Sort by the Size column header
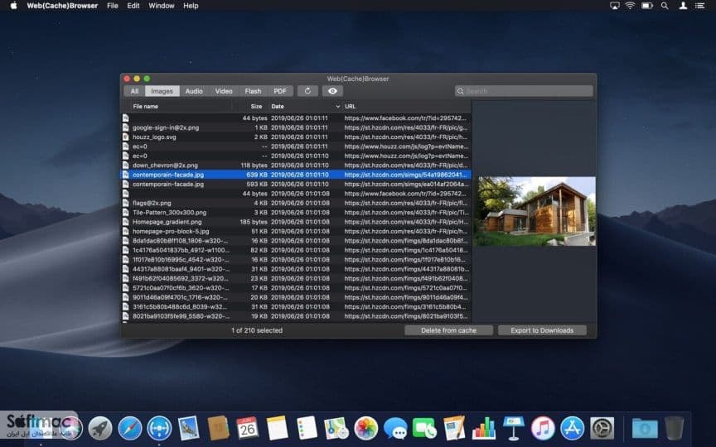The width and height of the screenshot is (716, 447). [x=256, y=106]
